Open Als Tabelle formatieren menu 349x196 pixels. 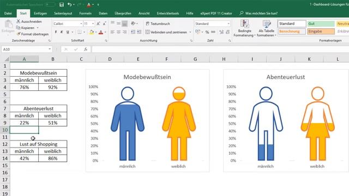tap(267, 28)
